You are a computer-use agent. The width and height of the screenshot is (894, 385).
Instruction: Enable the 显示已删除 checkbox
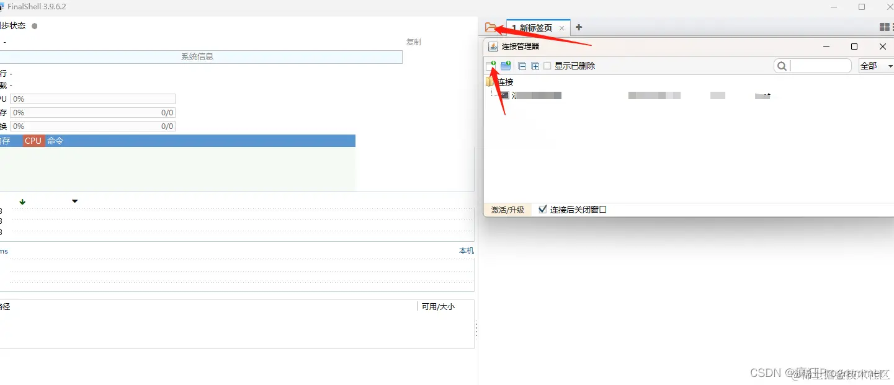[x=547, y=66]
